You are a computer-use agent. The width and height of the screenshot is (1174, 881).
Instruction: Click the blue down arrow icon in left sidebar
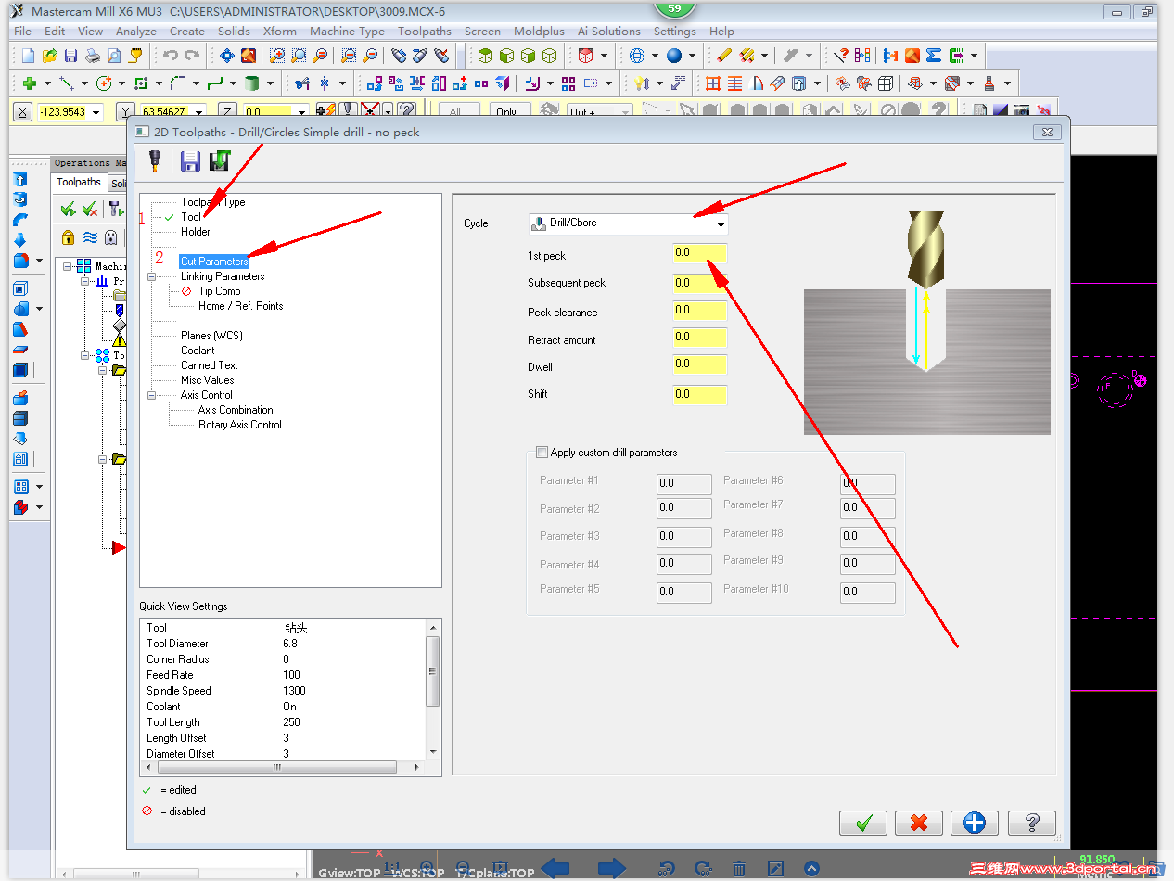20,240
